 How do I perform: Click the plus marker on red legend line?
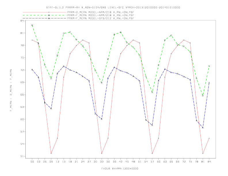pos(49,12)
